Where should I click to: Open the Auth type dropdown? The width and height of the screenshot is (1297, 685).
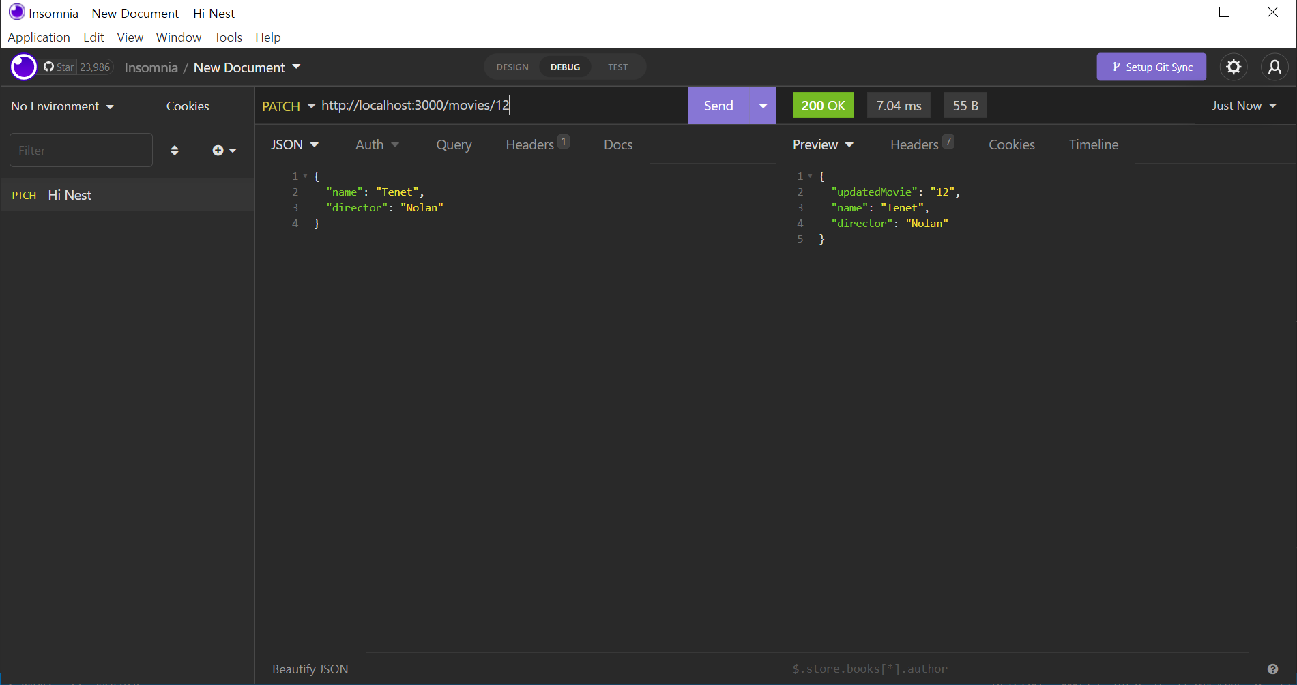pos(377,144)
